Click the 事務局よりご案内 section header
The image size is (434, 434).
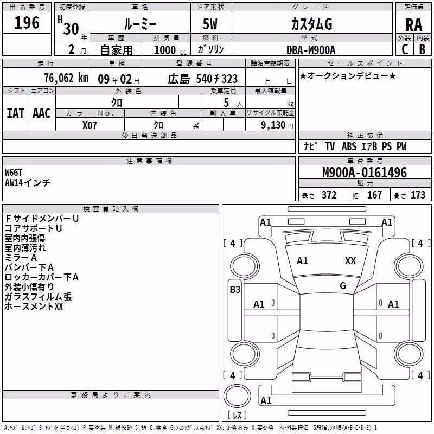coord(111,395)
